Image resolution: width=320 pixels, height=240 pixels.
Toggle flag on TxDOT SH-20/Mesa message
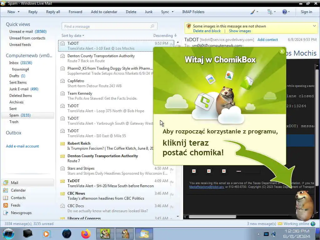point(172,182)
